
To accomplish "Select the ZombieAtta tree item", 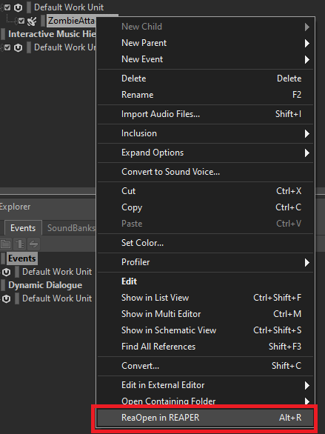I will pyautogui.click(x=71, y=21).
